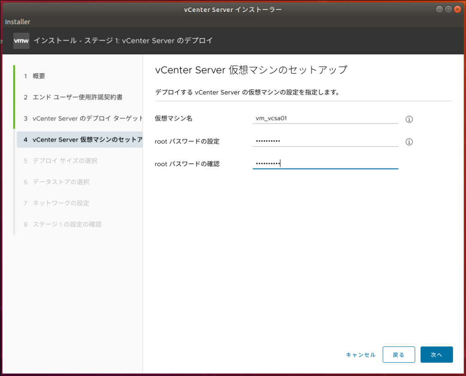Focus the root パスワードの確認 field

(325, 163)
